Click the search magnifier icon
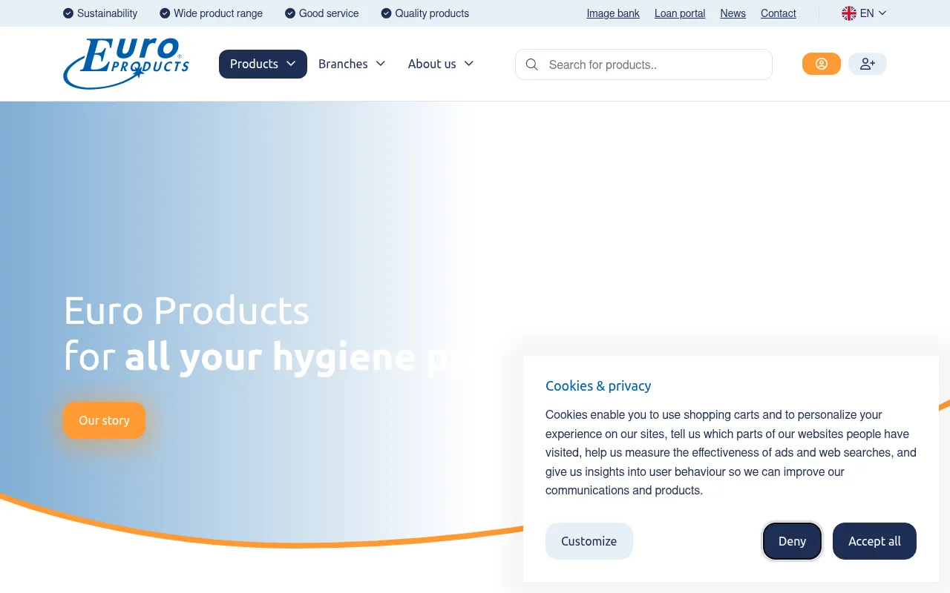The height and width of the screenshot is (593, 950). [x=531, y=64]
